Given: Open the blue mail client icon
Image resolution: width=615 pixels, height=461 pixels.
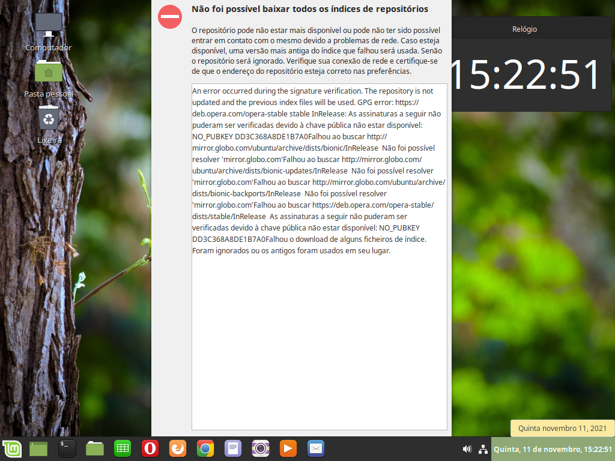Looking at the screenshot, I should [x=316, y=448].
